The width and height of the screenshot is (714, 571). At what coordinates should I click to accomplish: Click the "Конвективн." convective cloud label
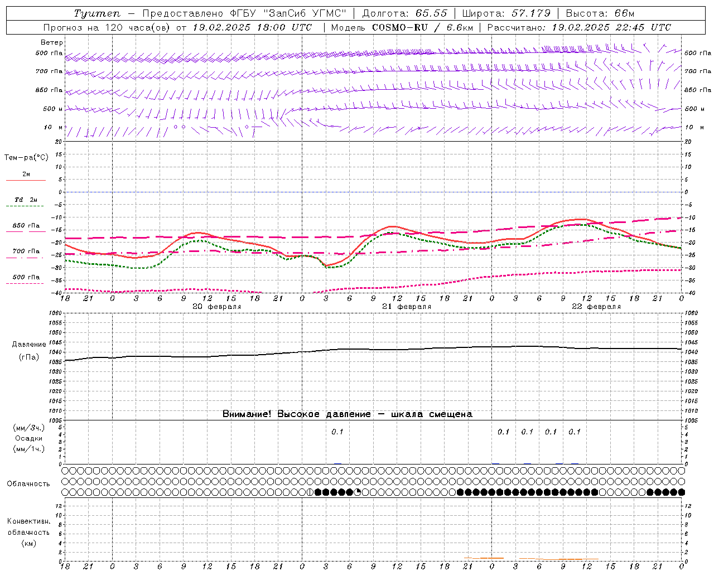click(29, 521)
